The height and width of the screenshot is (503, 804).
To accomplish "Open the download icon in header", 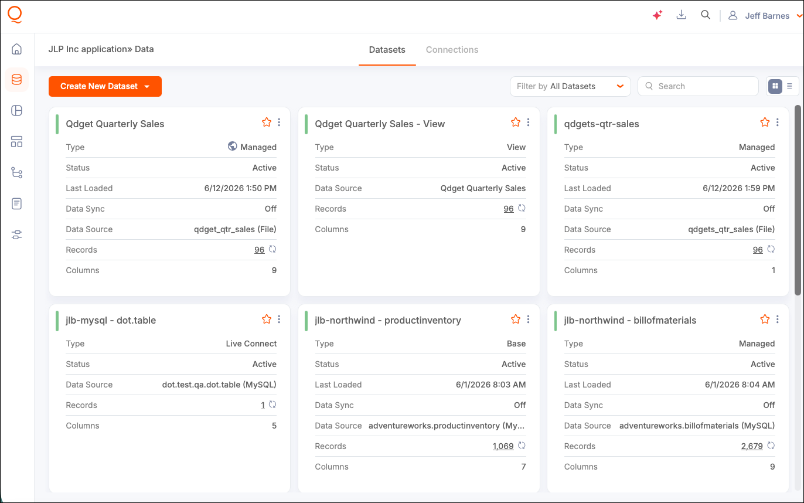I will tap(681, 15).
